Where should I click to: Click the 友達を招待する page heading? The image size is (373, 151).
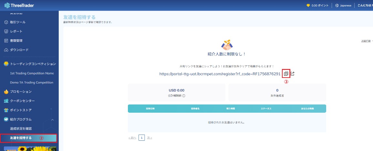coord(79,17)
